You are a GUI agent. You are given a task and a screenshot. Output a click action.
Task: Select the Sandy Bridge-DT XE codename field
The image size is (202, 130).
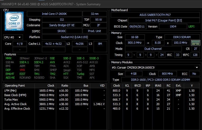pos(61,25)
